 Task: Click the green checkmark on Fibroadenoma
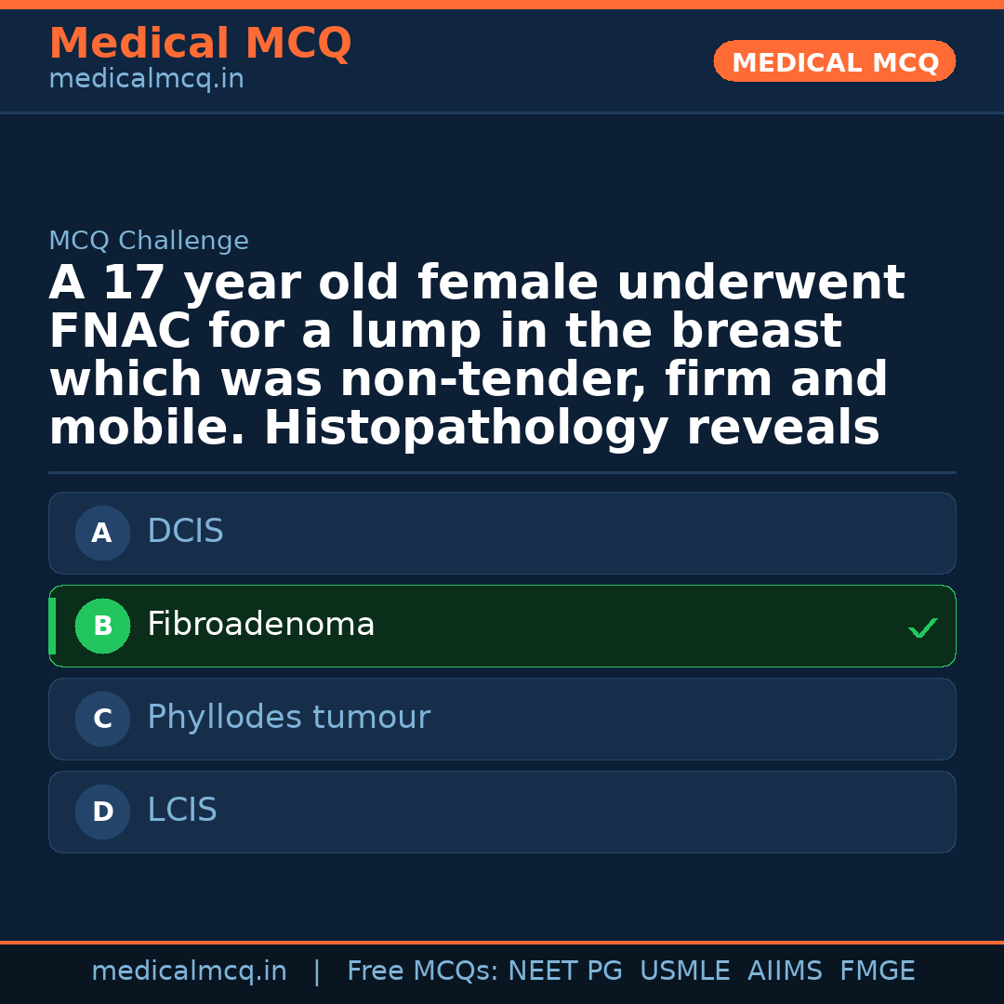coord(922,628)
